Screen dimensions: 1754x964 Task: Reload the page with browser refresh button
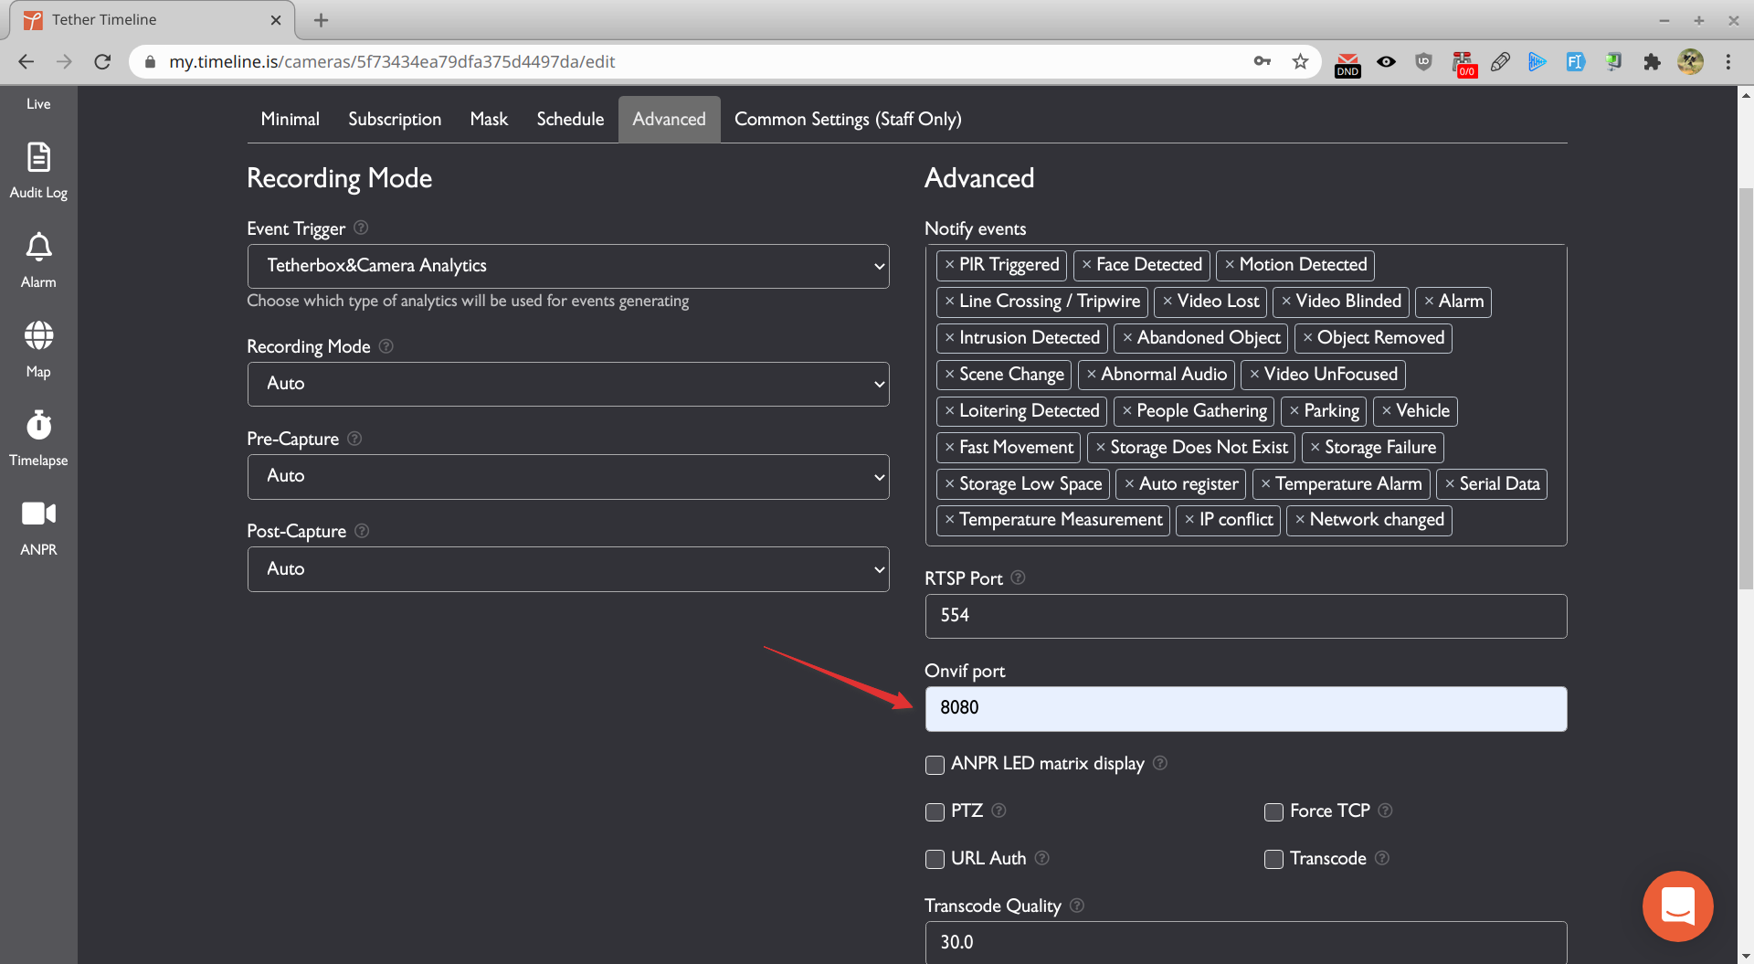(x=102, y=61)
